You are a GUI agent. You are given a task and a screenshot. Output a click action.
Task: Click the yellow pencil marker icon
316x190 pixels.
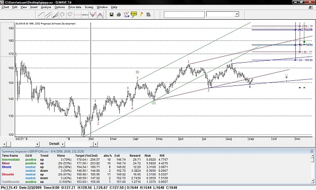point(141,15)
